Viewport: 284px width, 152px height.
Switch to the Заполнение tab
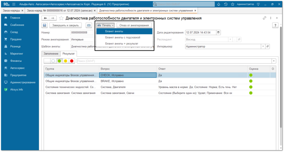[51, 54]
